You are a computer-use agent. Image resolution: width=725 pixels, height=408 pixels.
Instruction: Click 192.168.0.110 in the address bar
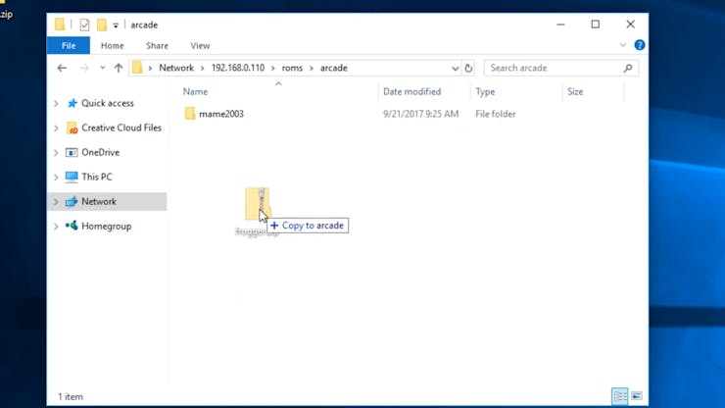pyautogui.click(x=238, y=68)
